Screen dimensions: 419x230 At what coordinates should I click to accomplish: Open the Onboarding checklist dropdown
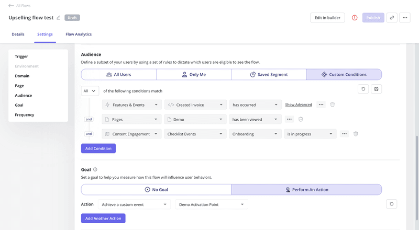[255, 134]
